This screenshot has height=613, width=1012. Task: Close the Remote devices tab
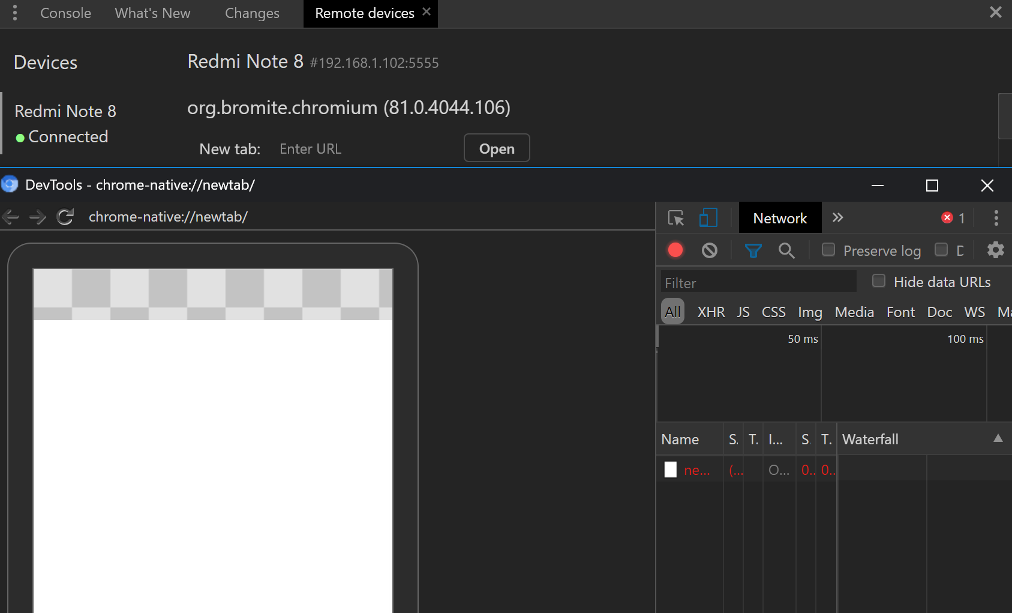pyautogui.click(x=427, y=11)
